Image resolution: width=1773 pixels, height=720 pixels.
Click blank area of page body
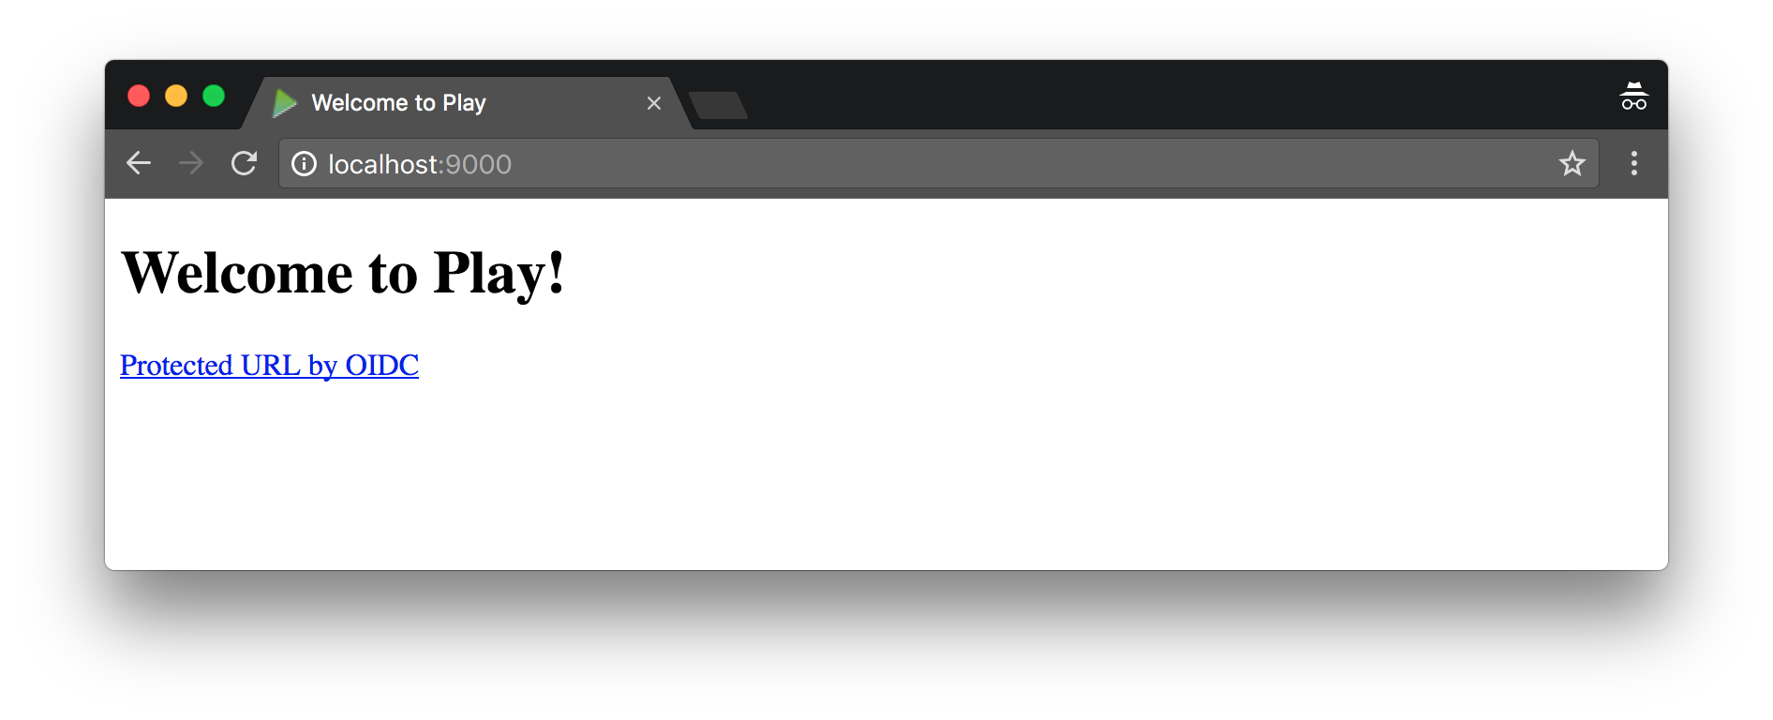[x=937, y=469]
